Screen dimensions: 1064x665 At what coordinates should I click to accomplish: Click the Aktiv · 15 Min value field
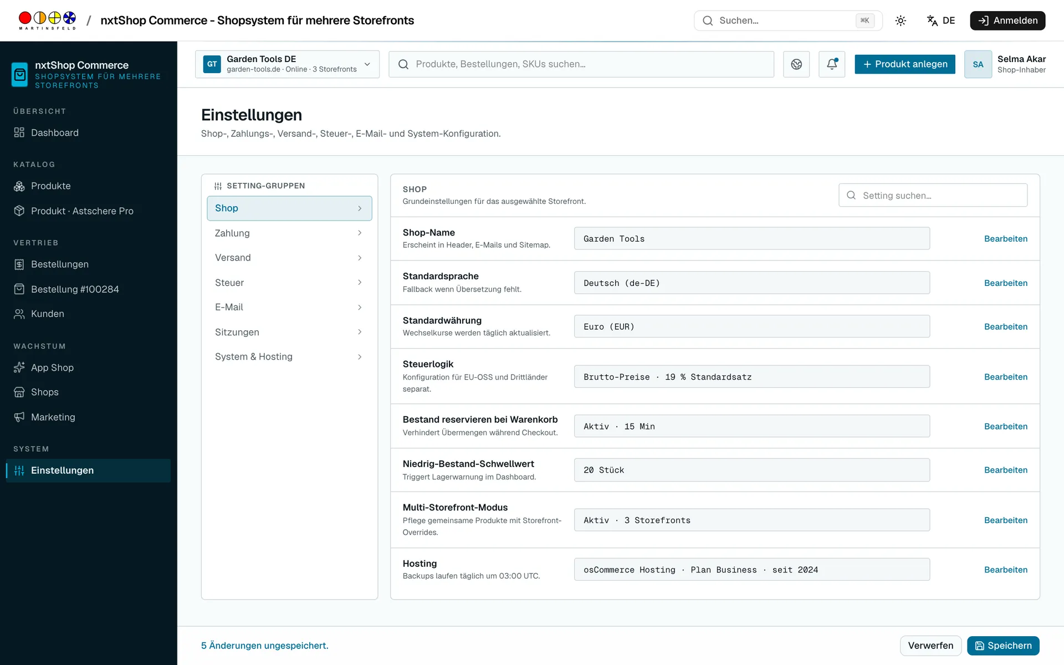(752, 427)
